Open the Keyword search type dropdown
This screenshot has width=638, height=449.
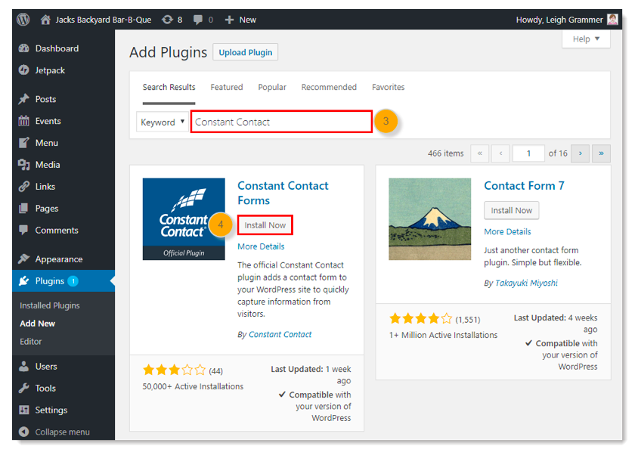(x=163, y=122)
